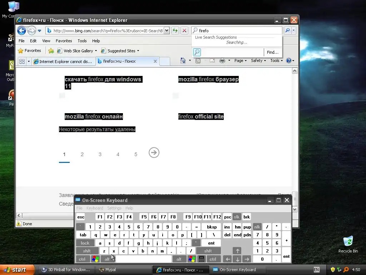This screenshot has width=366, height=275.
Task: Toggle the nlk (num lock) key
Action: pos(257,227)
